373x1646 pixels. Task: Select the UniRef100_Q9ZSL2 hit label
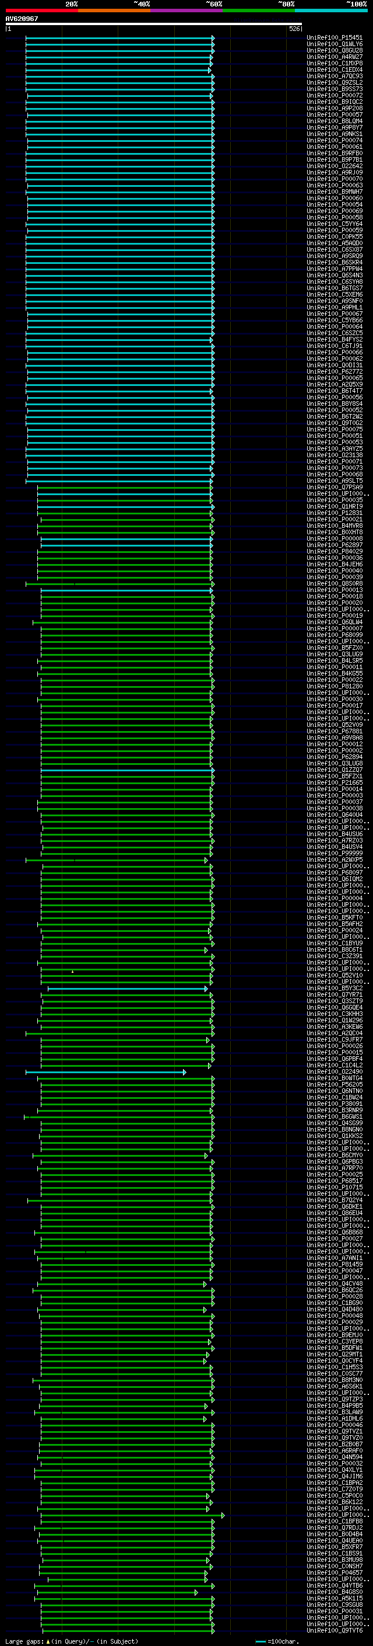335,82
